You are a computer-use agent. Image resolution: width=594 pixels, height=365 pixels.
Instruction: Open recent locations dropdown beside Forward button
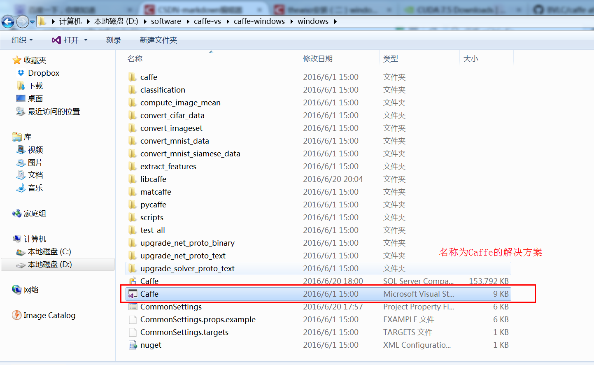pyautogui.click(x=33, y=22)
